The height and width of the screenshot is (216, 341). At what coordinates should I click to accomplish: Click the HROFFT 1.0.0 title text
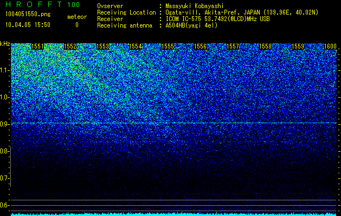click(x=43, y=4)
